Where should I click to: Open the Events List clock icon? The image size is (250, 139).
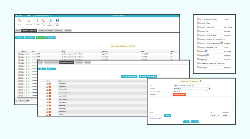pos(44,20)
